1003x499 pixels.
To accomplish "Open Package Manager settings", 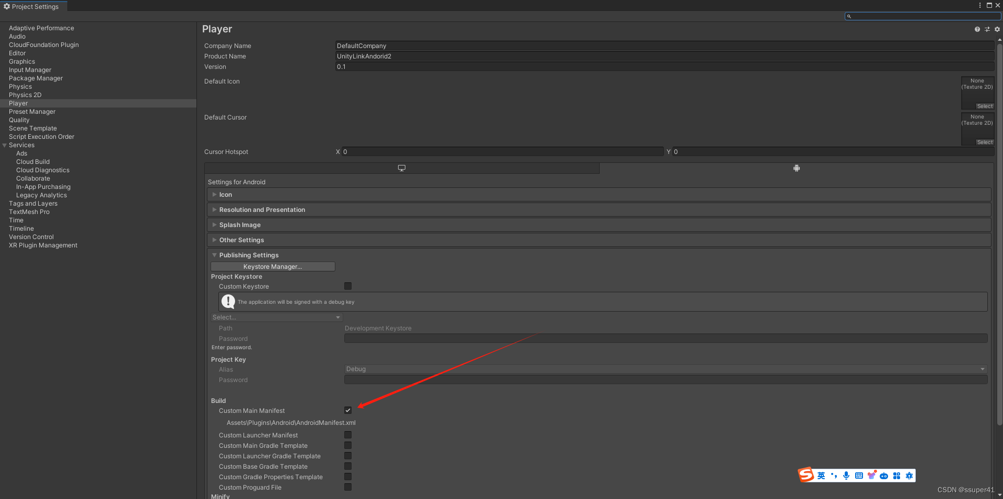I will (x=36, y=78).
